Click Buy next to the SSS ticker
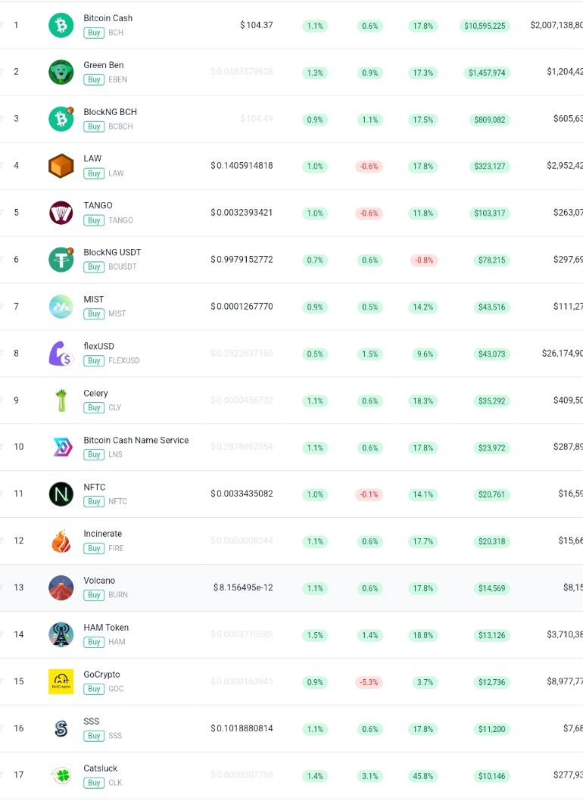Screen dimensions: 583x804 click(x=94, y=735)
